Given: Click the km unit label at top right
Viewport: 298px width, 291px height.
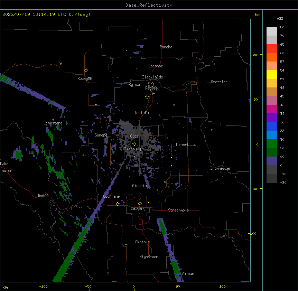Looking at the screenshot, I should click(x=257, y=15).
